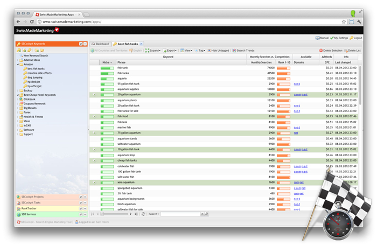Bookmark the page with the star icon

[x=344, y=22]
